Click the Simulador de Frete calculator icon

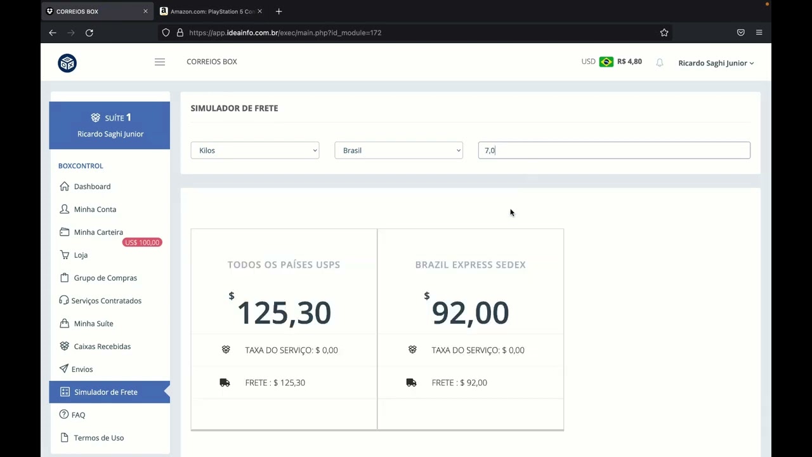(x=65, y=392)
